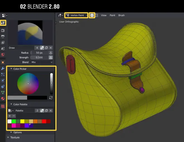
Task: Enable face selection masking
Action: pos(92,15)
